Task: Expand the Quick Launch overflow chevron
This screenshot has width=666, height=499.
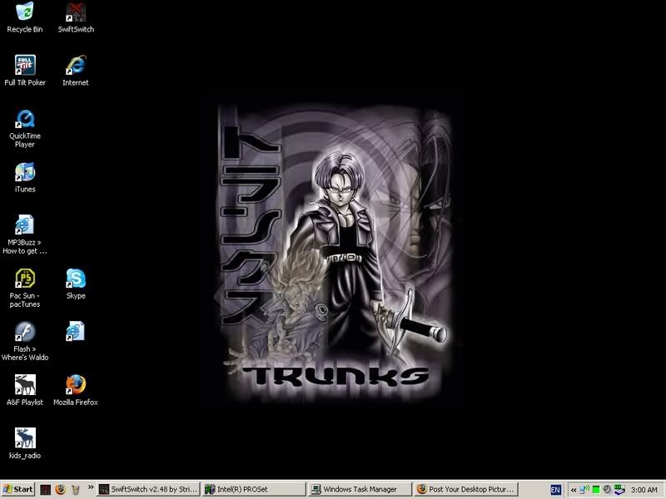Action: pyautogui.click(x=91, y=487)
